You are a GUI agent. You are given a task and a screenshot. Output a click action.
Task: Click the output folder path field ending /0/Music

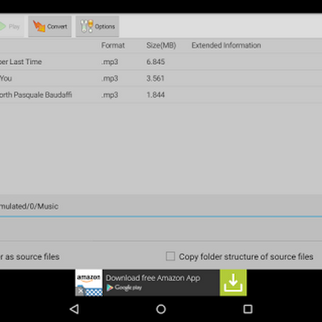tap(161, 206)
